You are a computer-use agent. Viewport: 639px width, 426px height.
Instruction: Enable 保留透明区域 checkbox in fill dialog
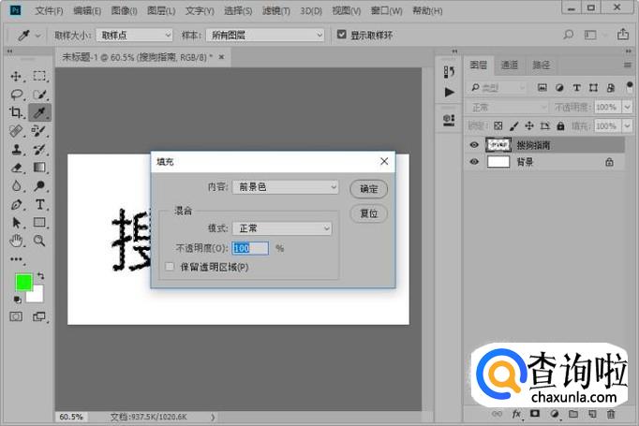170,267
